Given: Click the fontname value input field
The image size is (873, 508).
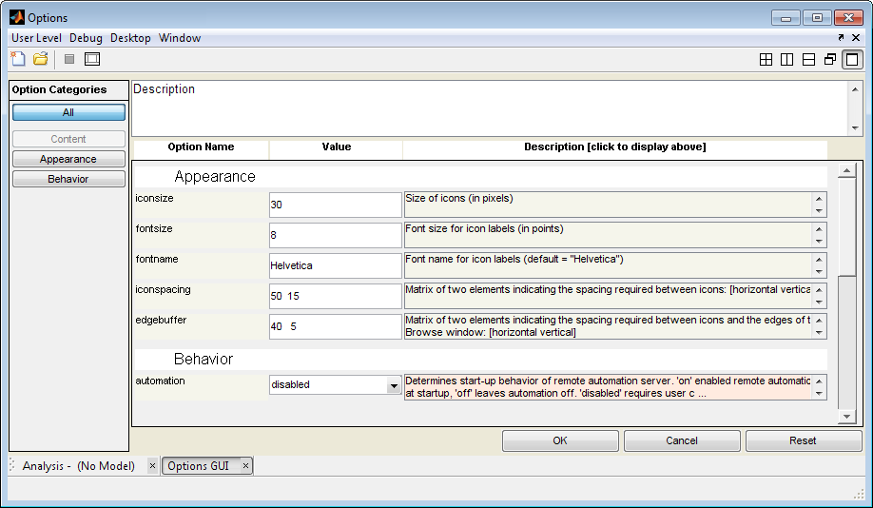Looking at the screenshot, I should point(335,266).
